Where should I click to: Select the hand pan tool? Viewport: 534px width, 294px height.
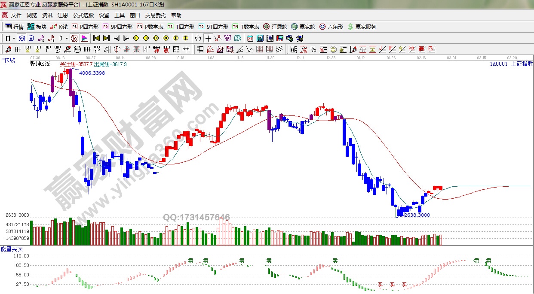tap(198, 38)
